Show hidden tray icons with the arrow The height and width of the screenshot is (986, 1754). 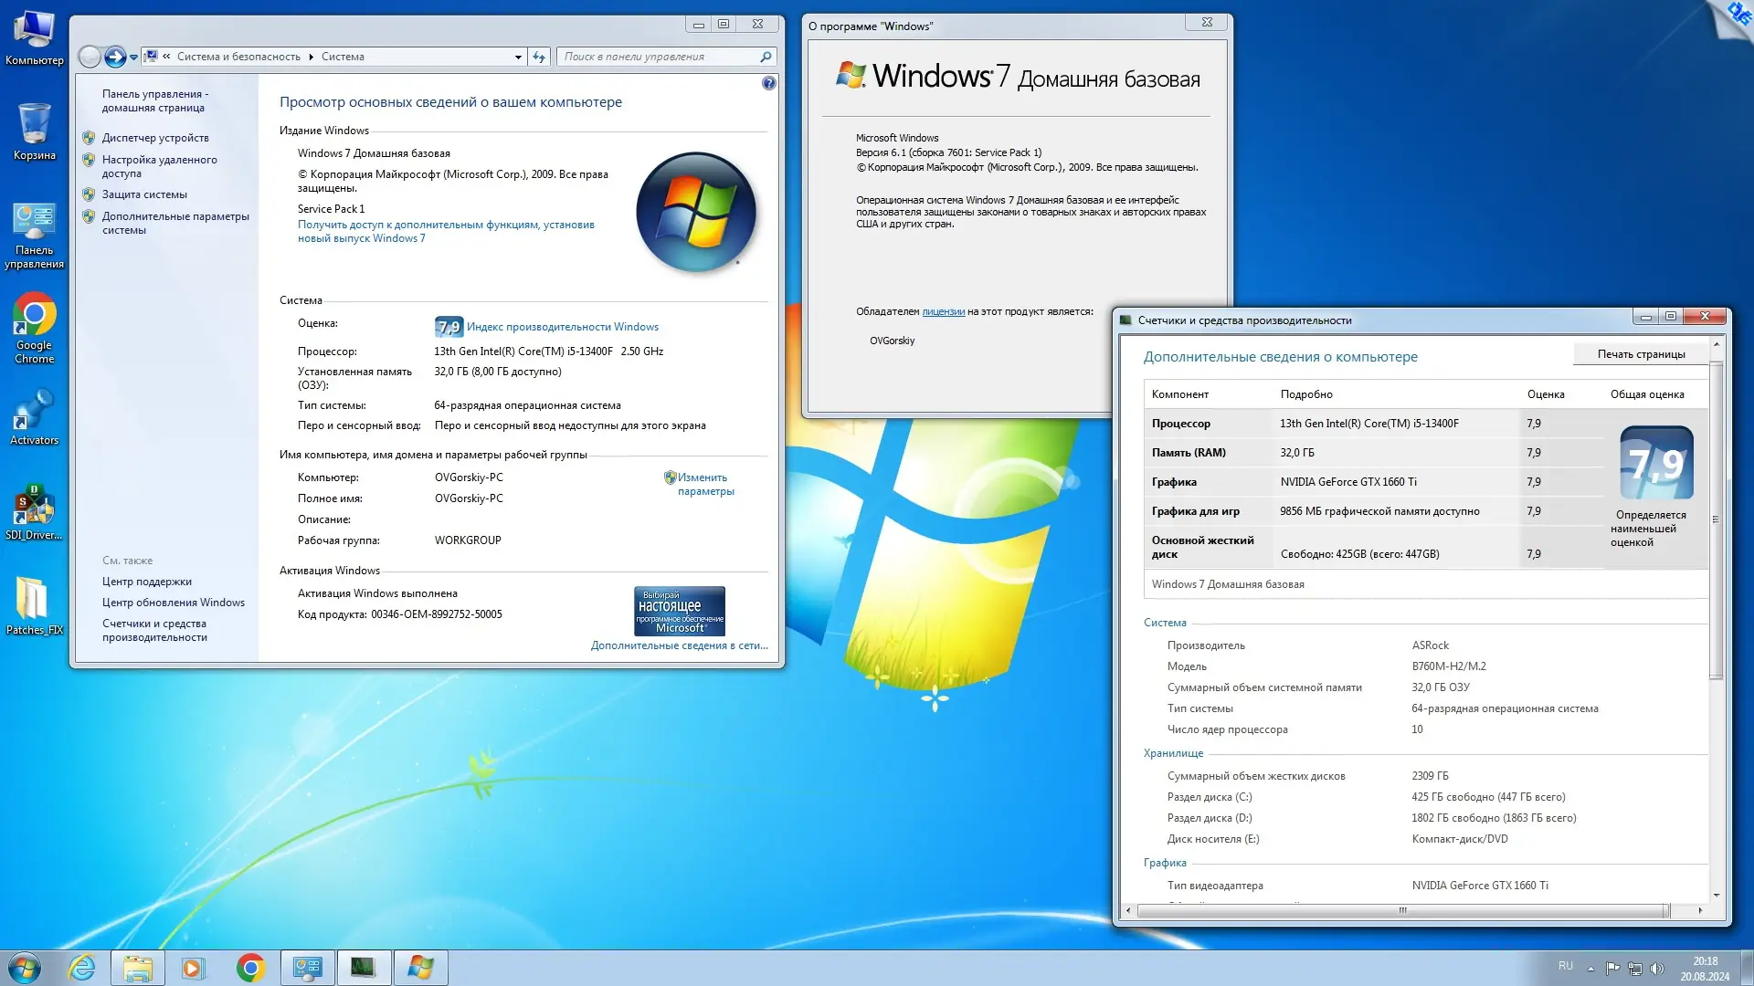[1590, 968]
